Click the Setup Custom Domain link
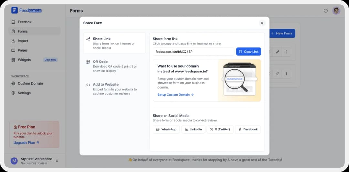This screenshot has width=349, height=172. (175, 95)
